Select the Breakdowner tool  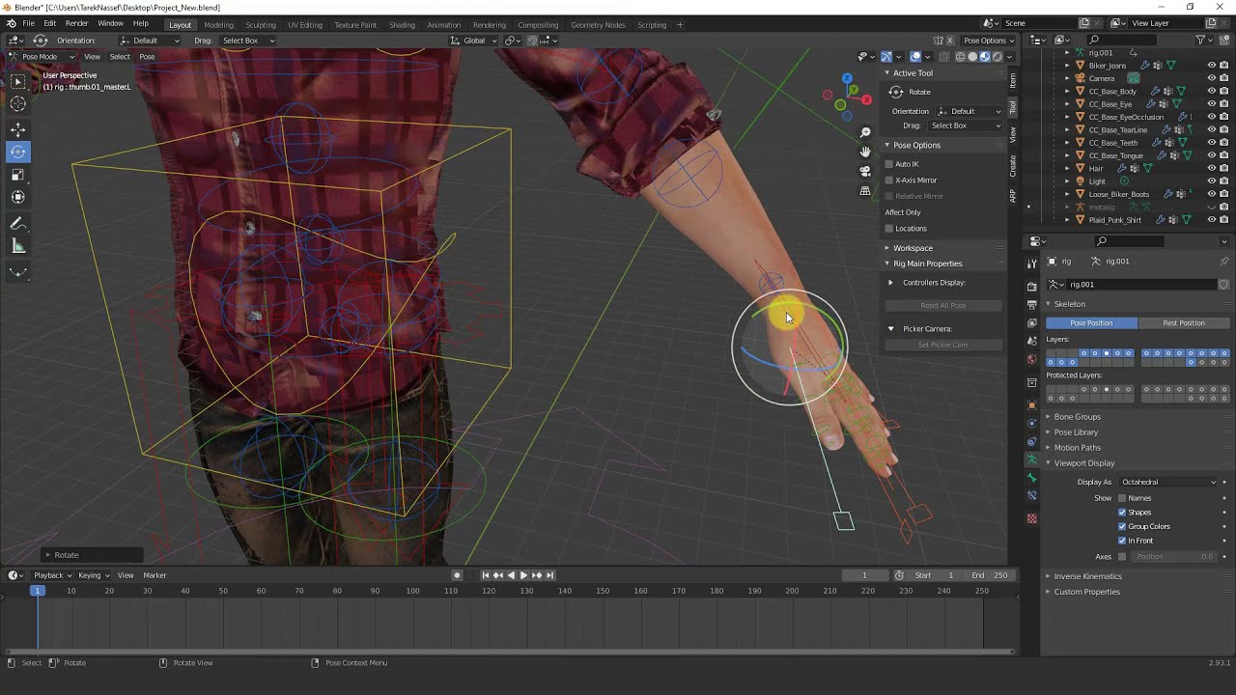(x=18, y=272)
